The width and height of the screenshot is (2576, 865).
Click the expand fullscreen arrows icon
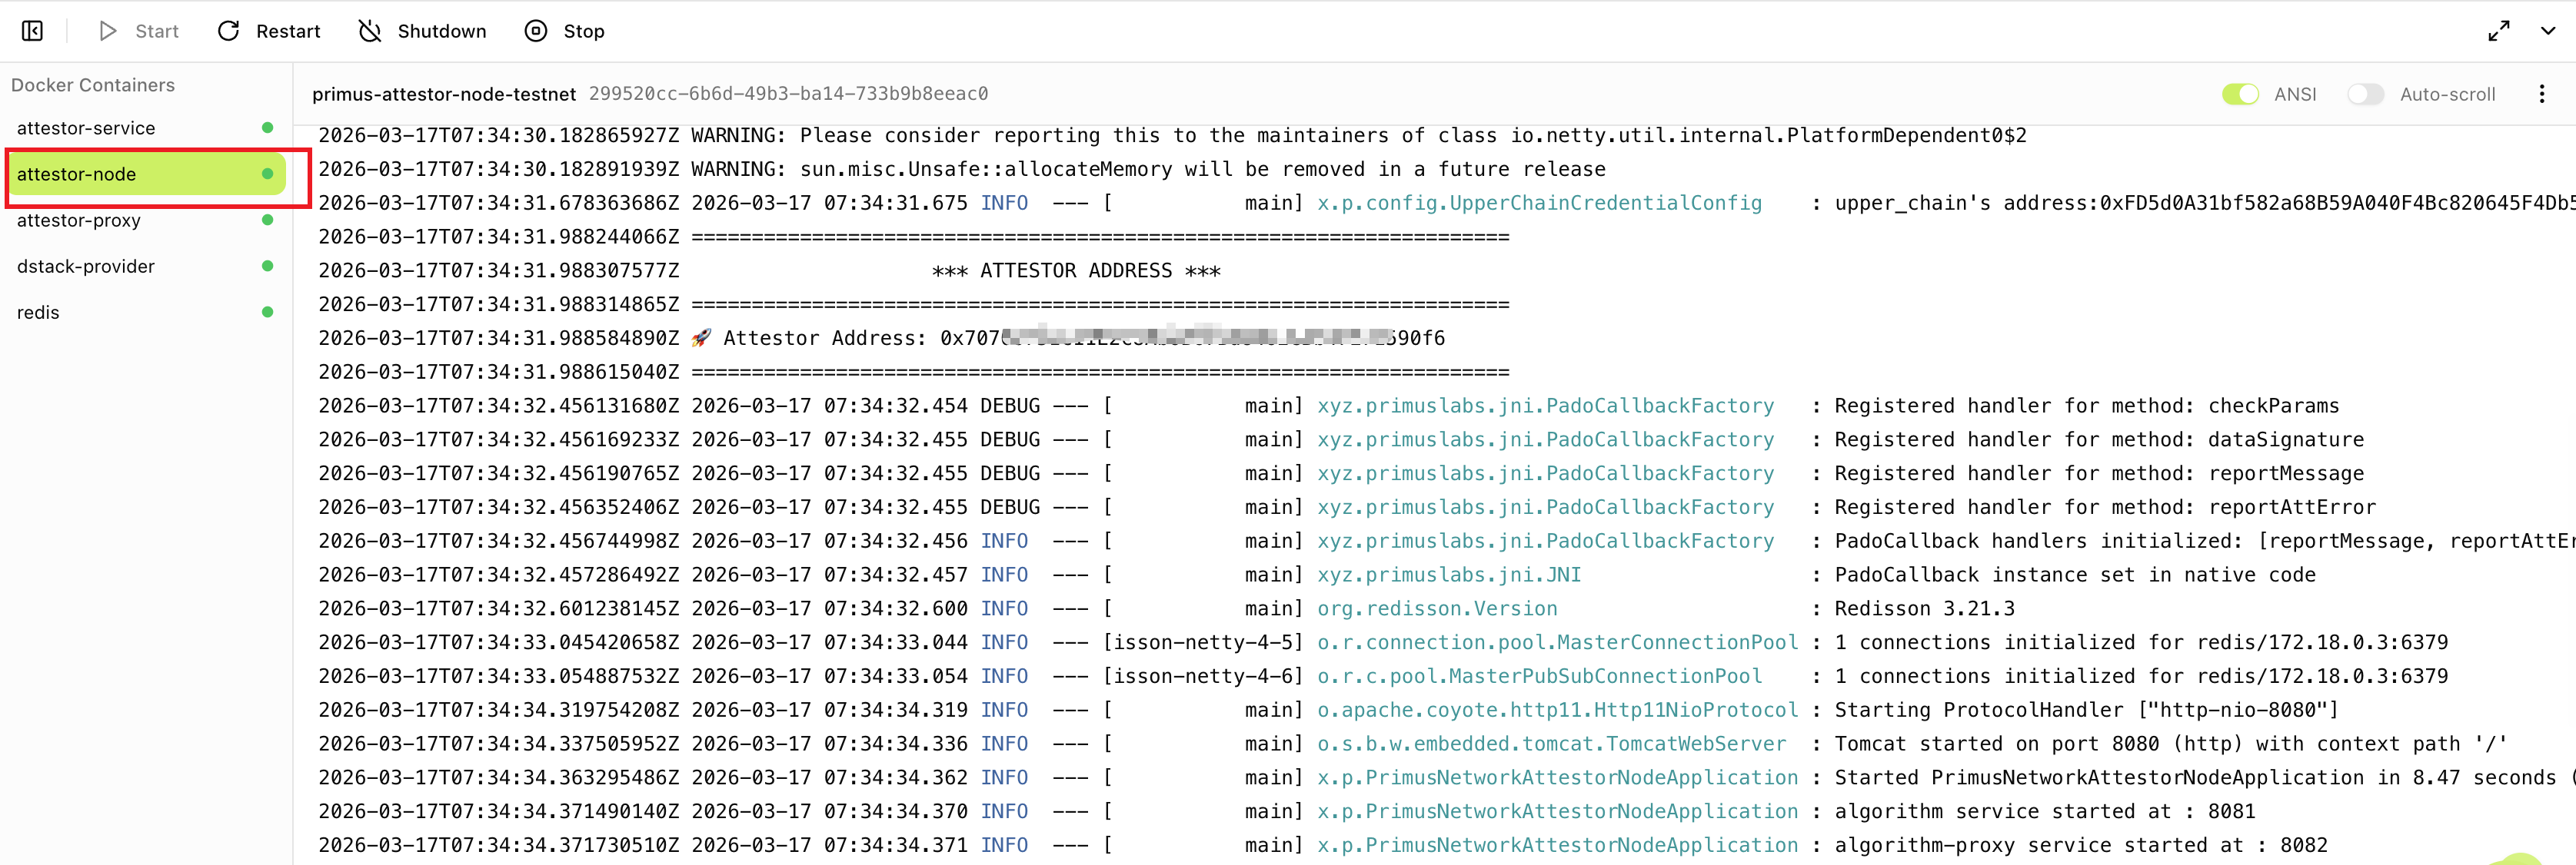(2498, 31)
